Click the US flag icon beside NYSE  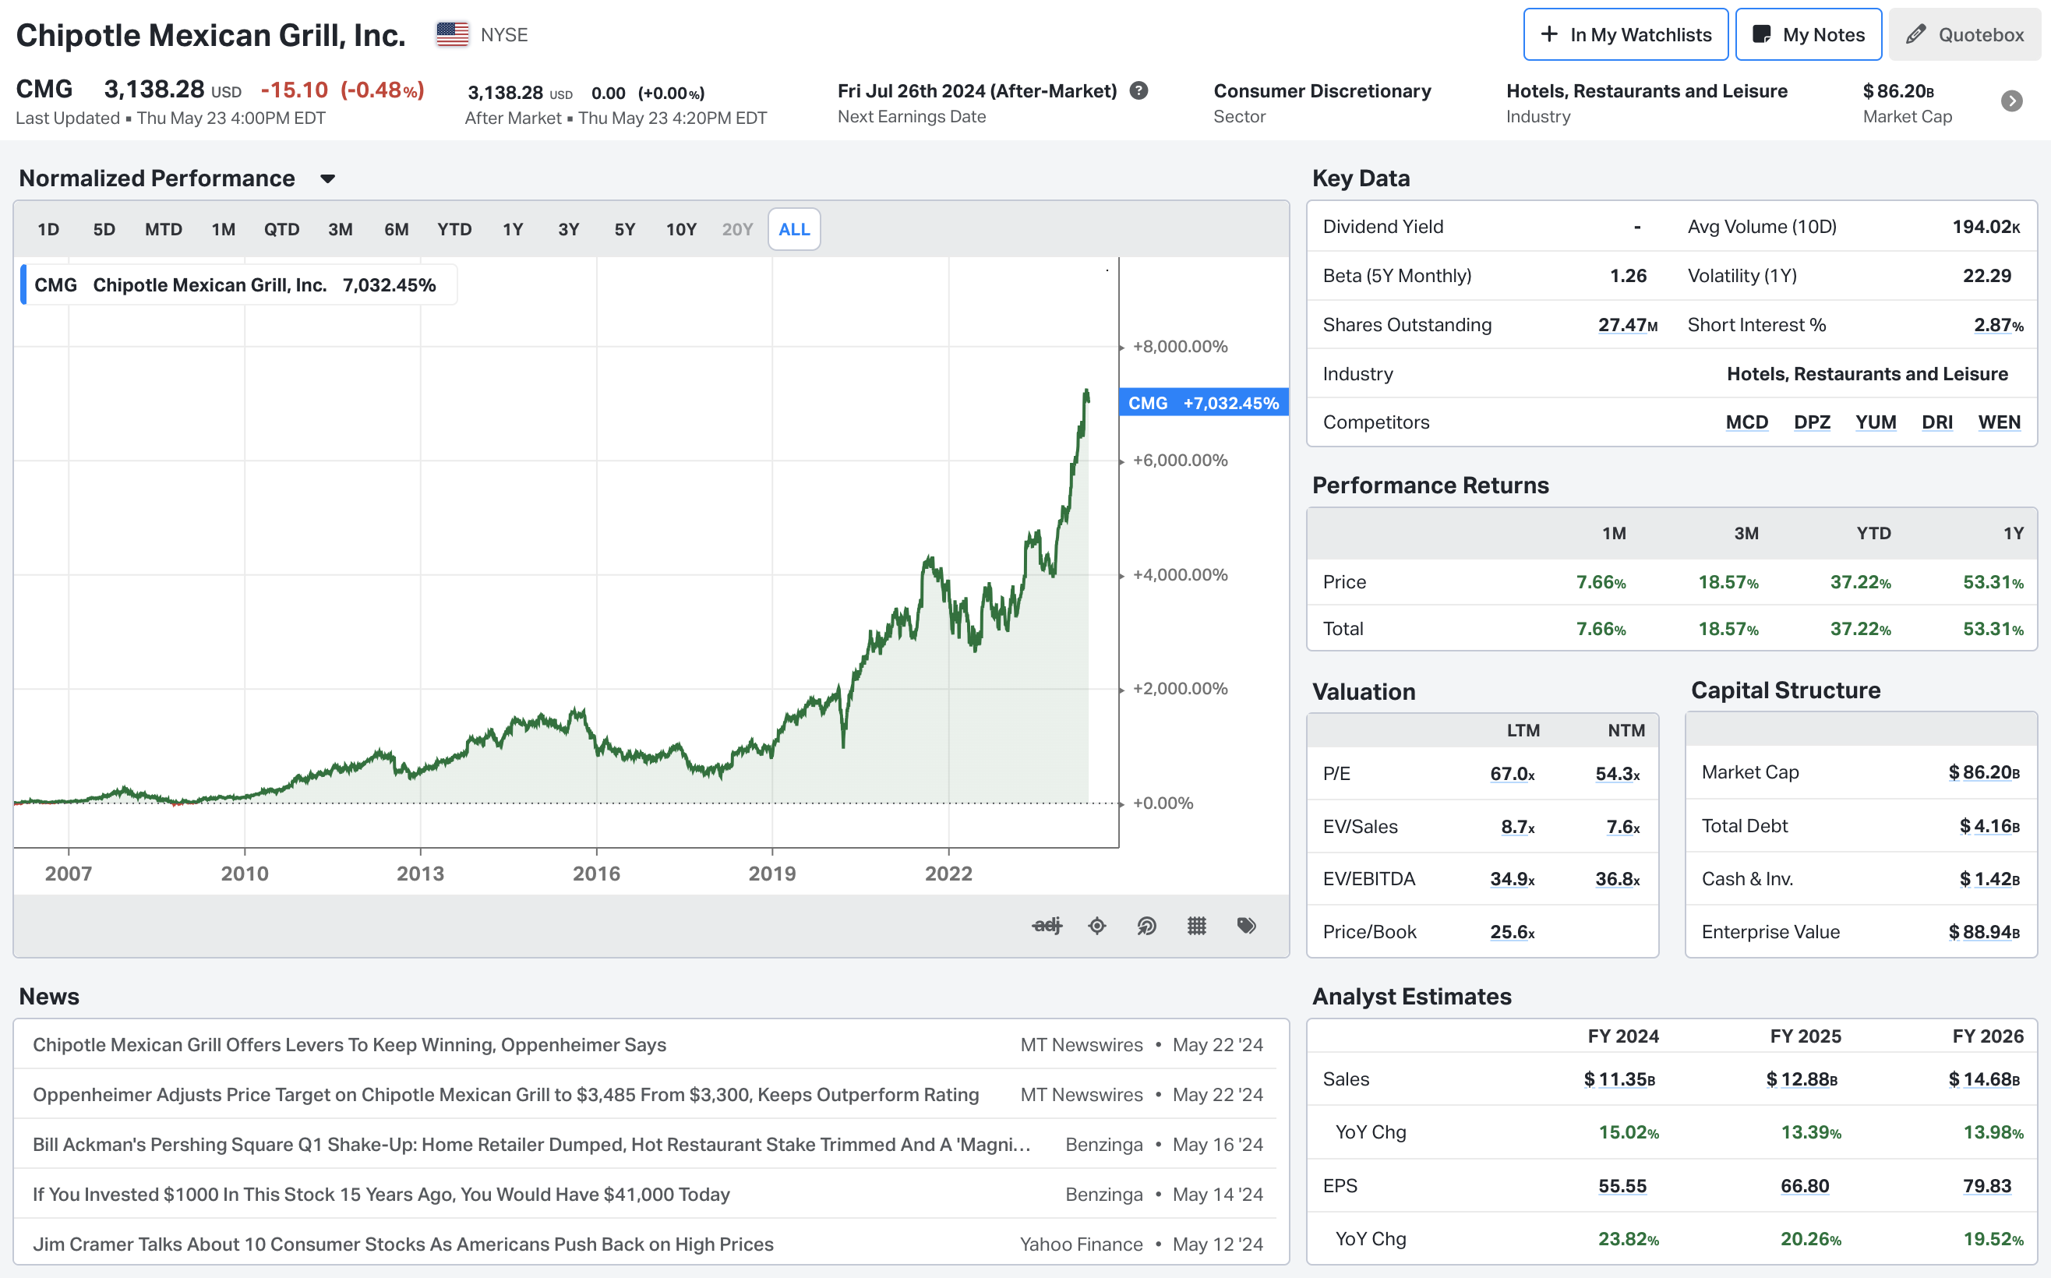pyautogui.click(x=452, y=34)
